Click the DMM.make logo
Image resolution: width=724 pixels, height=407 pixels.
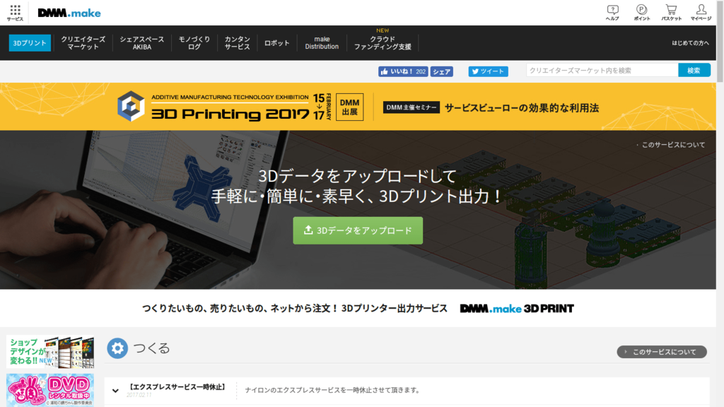pos(69,13)
